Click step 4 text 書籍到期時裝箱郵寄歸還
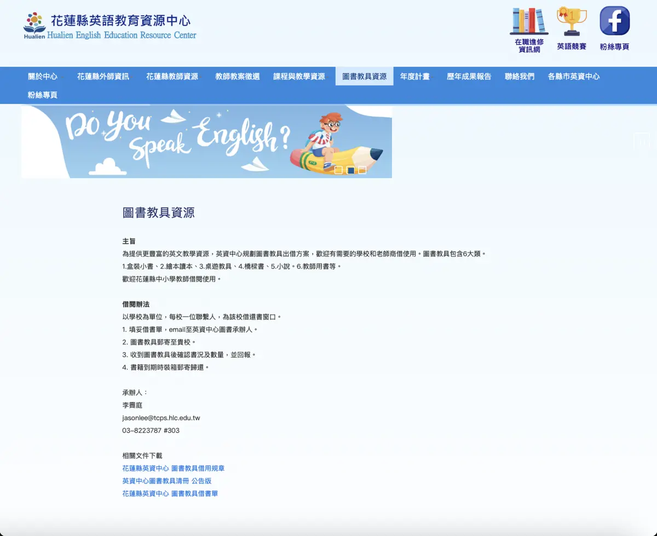Screen dimensions: 657x536 [166, 367]
